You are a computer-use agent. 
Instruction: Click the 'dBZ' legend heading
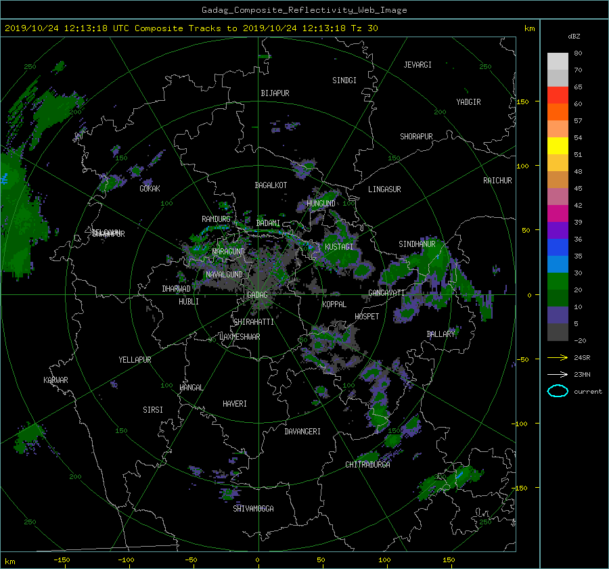point(574,37)
